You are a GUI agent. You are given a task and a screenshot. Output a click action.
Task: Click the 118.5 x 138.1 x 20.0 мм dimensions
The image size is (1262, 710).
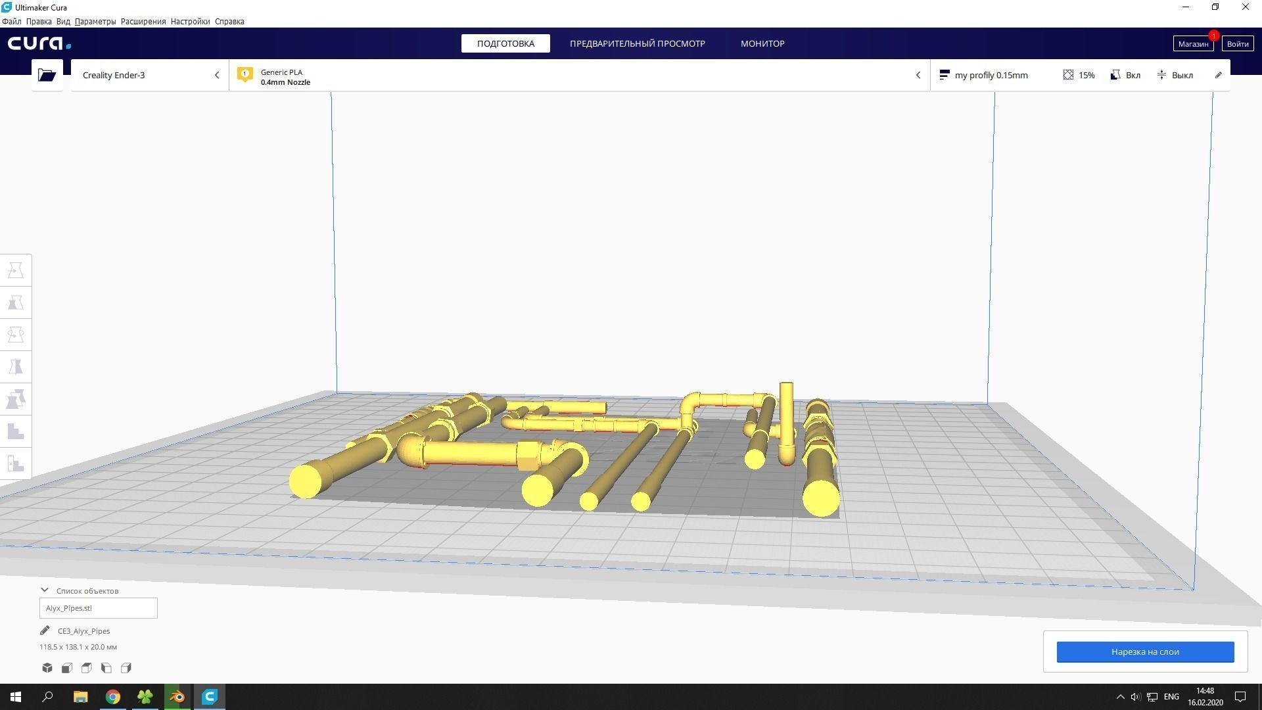(78, 647)
